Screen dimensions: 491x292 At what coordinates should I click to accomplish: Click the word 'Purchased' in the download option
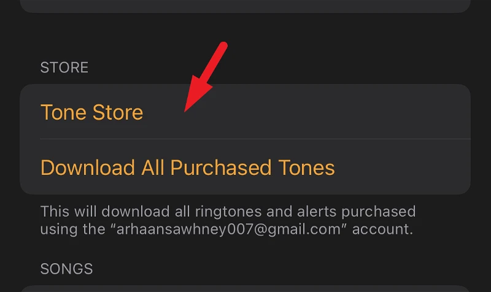pos(221,167)
